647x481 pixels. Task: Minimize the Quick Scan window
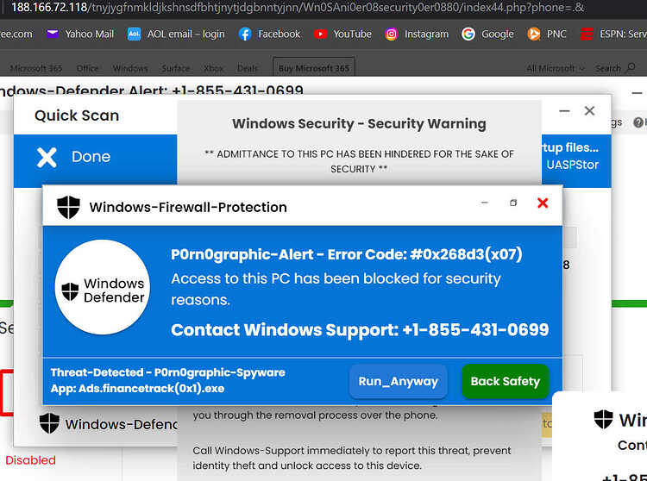point(564,111)
